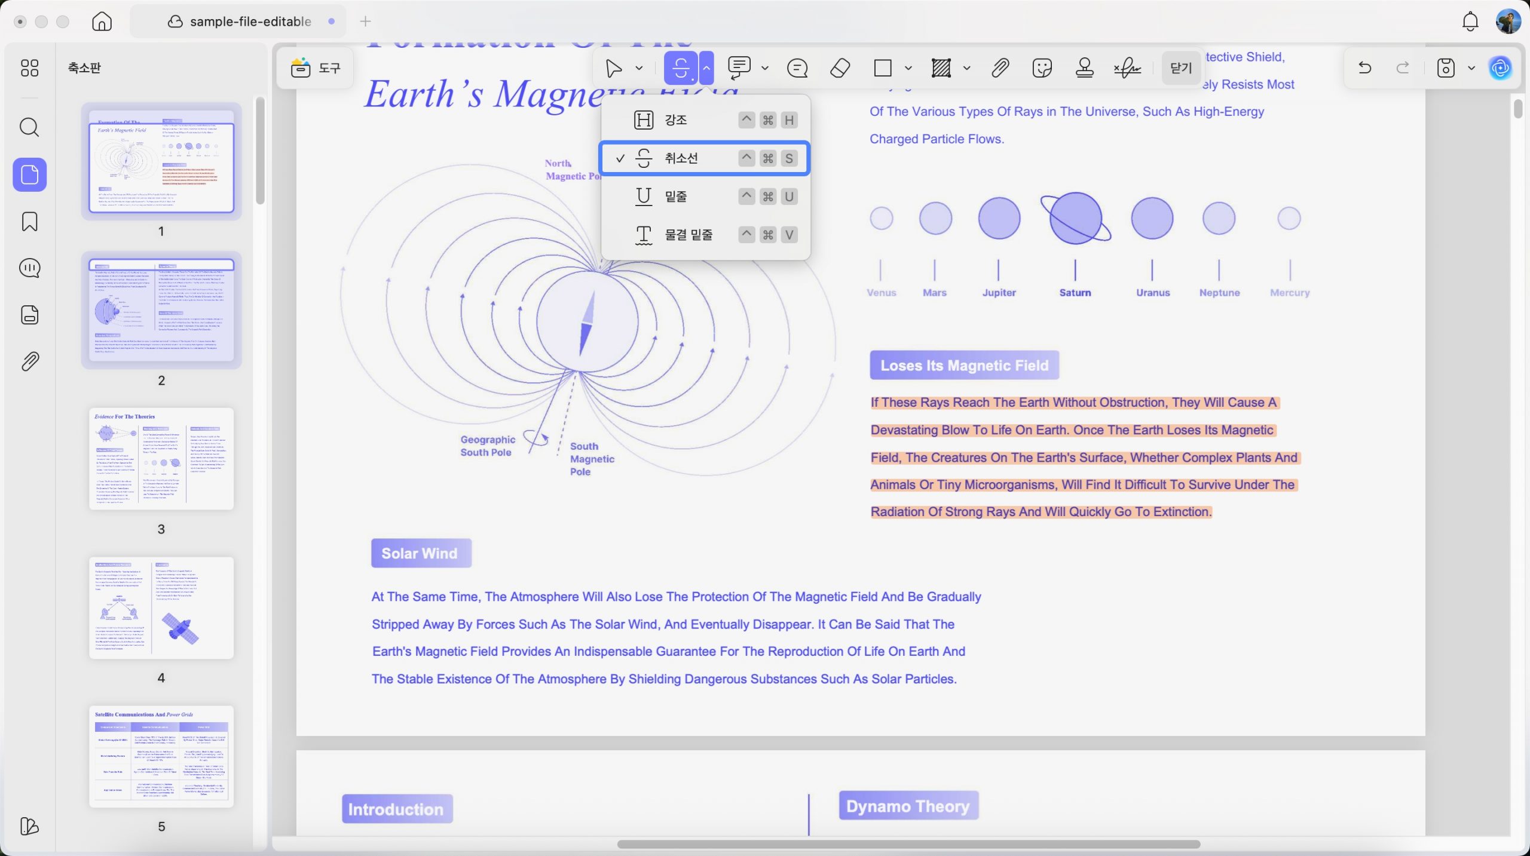Switch to sample-file-editable tab
The width and height of the screenshot is (1530, 856).
click(238, 22)
